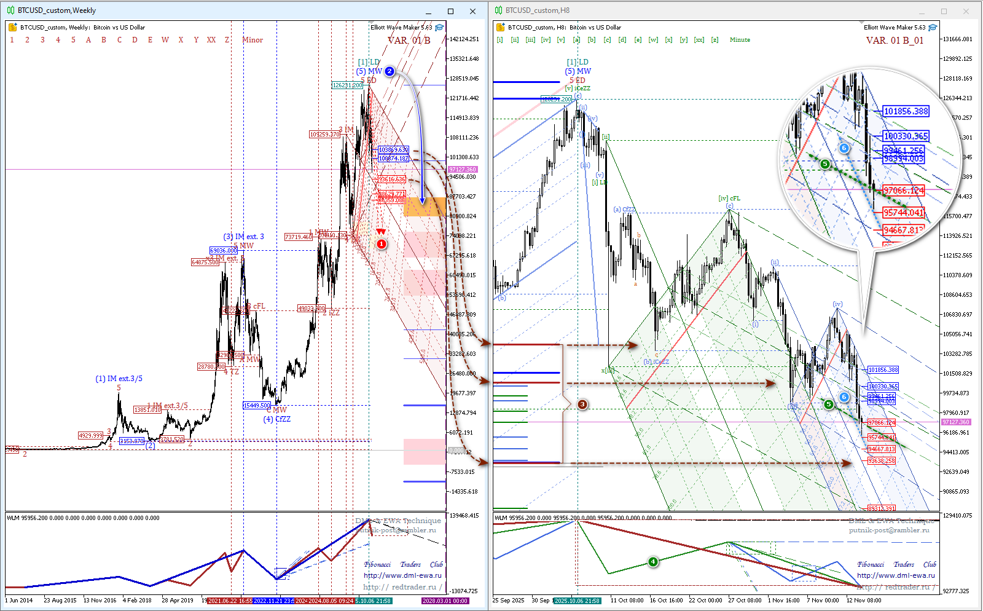983x611 pixels.
Task: Click the gold dollar symbol icon in Weekly chart
Action: 13,28
